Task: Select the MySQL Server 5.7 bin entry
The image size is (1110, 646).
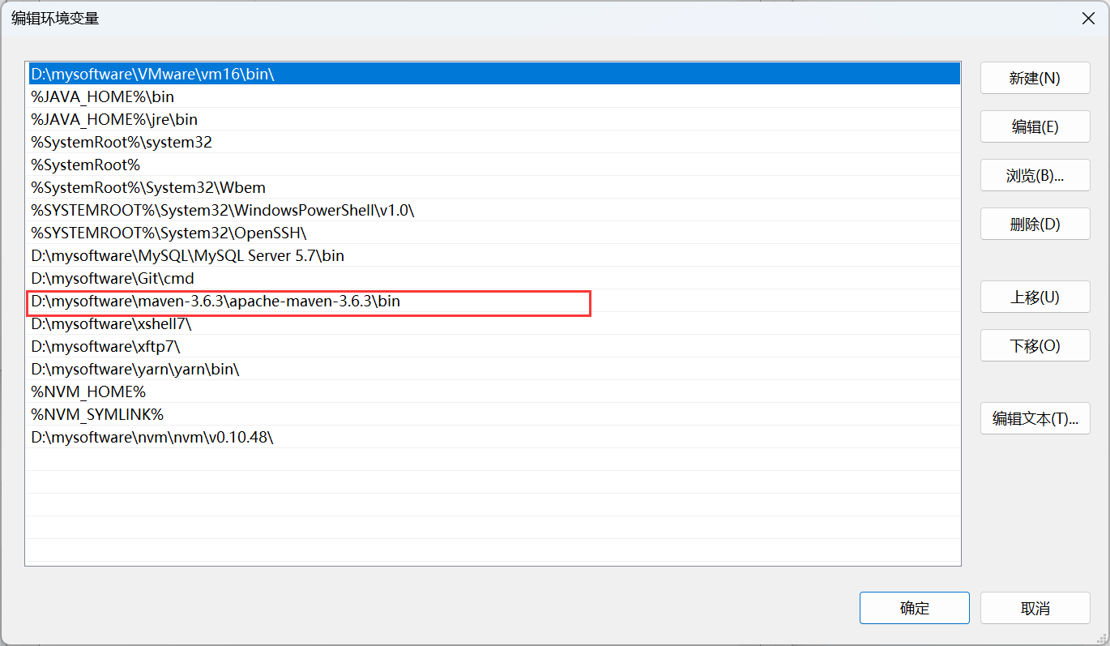Action: click(x=493, y=255)
